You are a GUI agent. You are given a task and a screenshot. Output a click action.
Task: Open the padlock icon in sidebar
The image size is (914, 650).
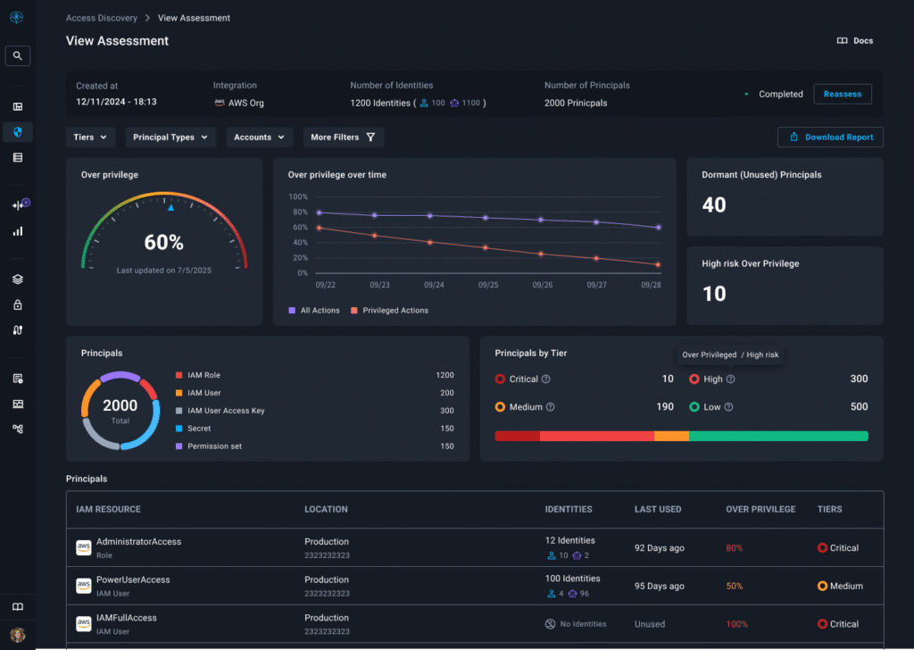pyautogui.click(x=18, y=304)
